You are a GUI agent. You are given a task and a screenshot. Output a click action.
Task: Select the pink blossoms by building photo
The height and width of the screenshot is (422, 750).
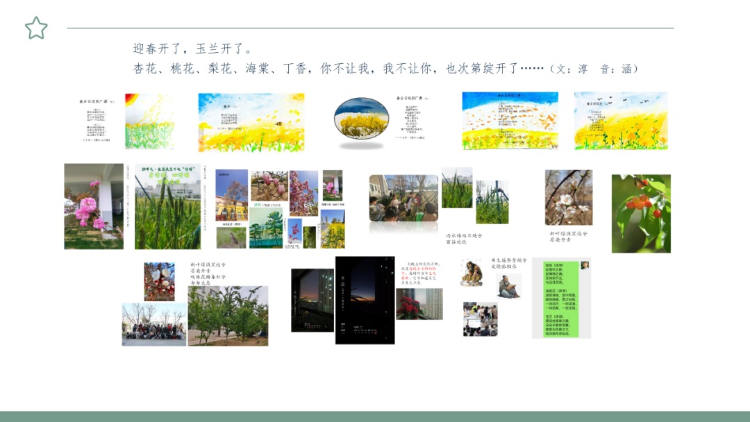pyautogui.click(x=94, y=206)
